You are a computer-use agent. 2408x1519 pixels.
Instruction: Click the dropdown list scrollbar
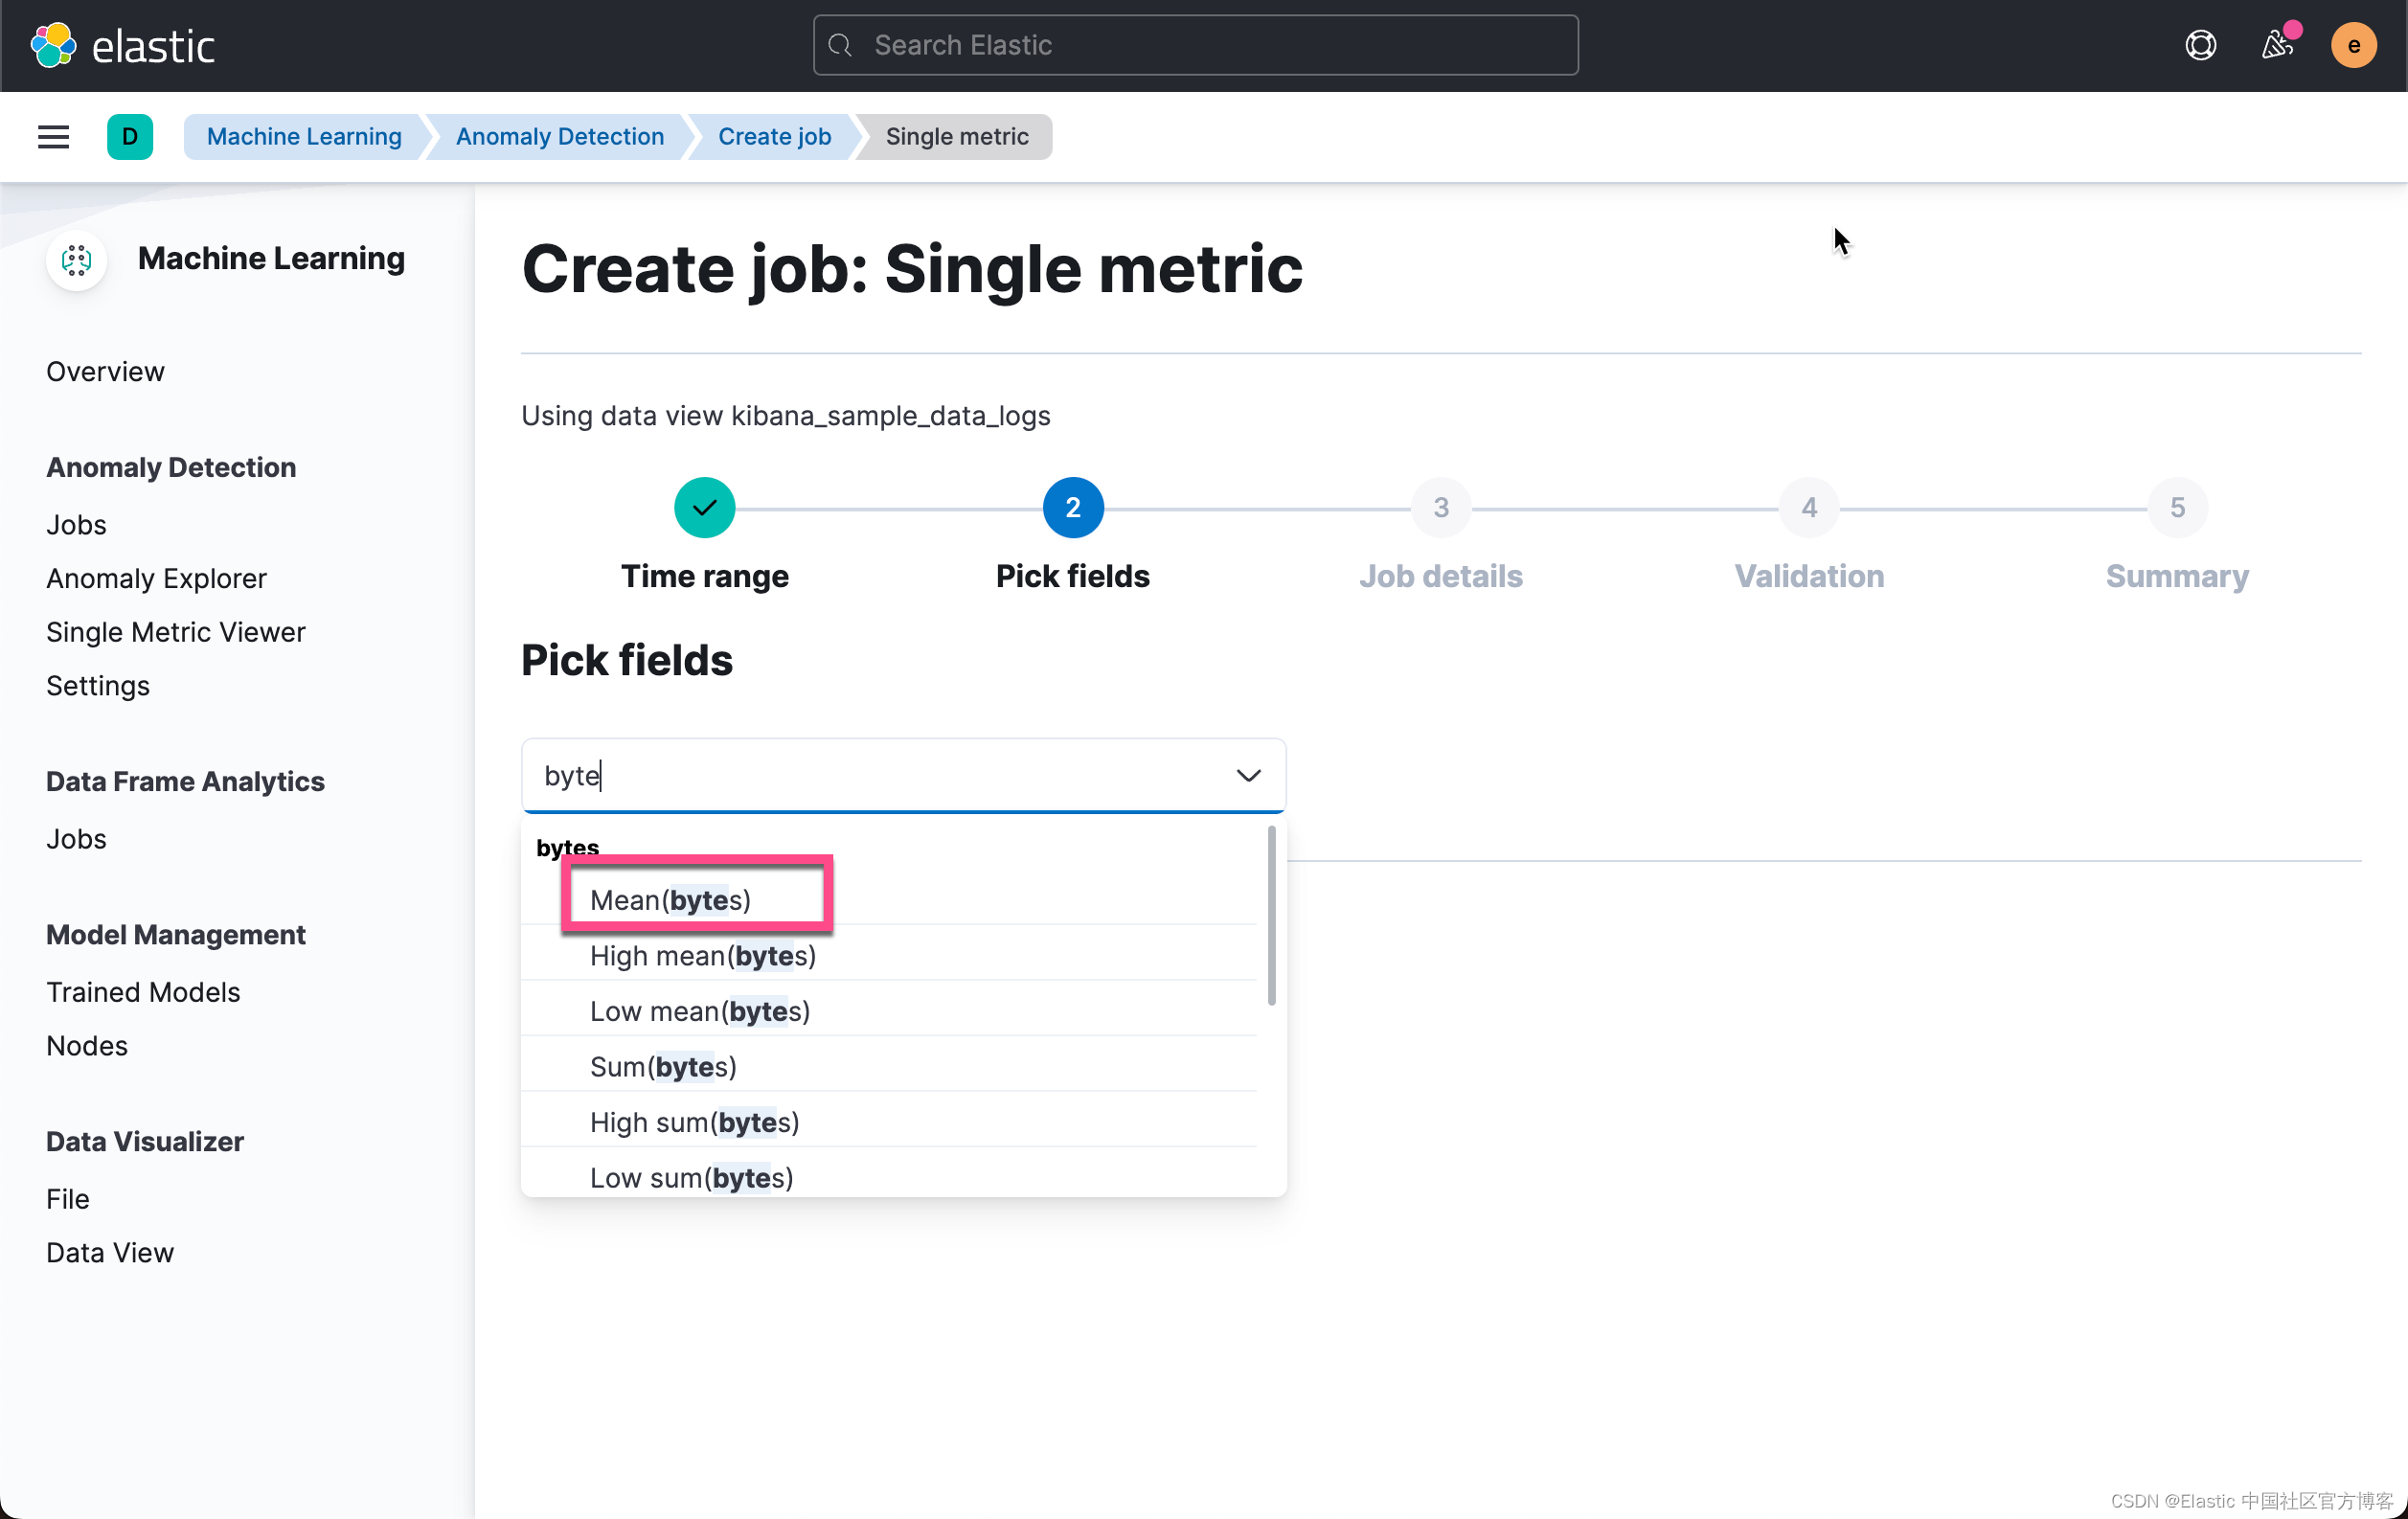1271,915
